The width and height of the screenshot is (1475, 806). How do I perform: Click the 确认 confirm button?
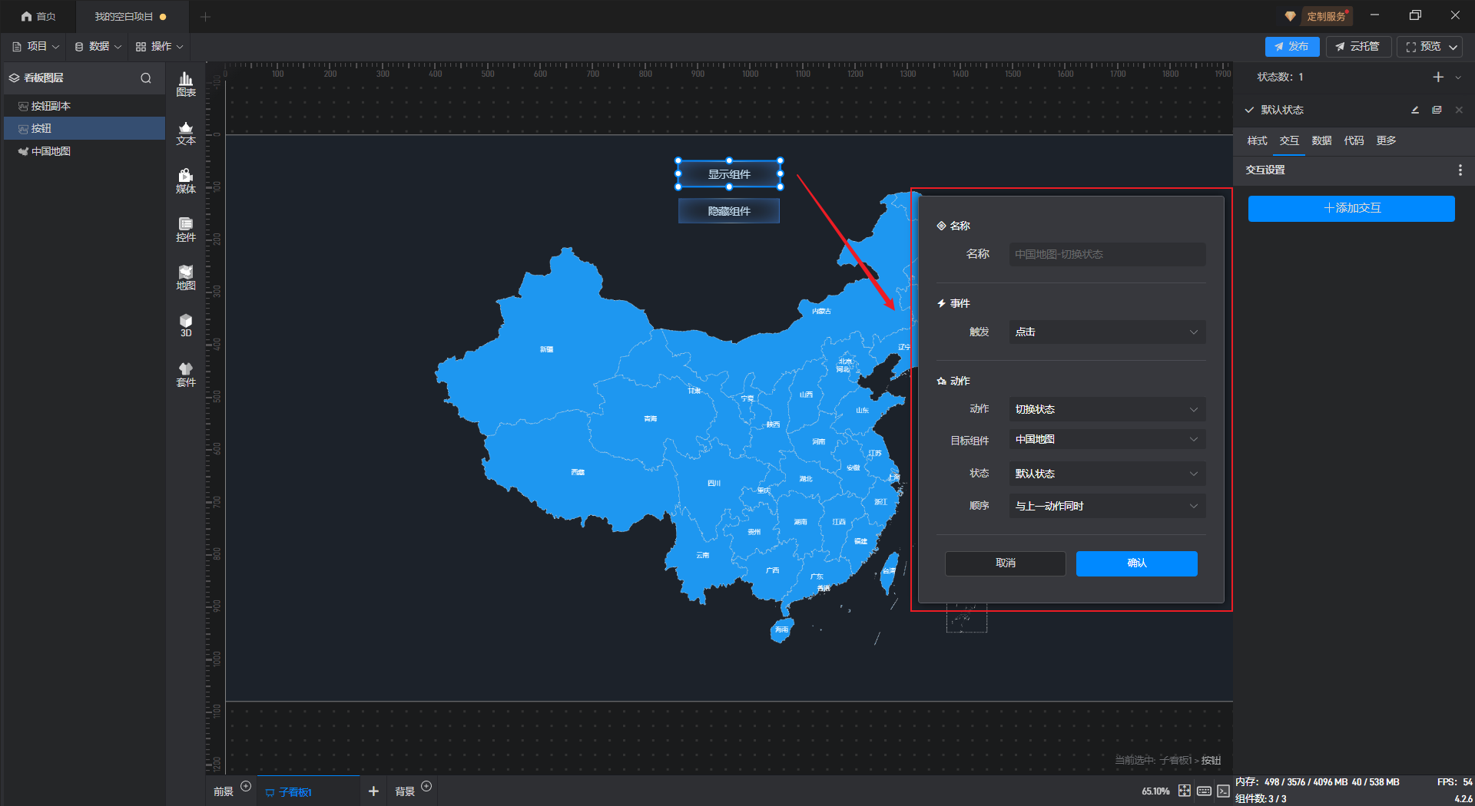1136,563
